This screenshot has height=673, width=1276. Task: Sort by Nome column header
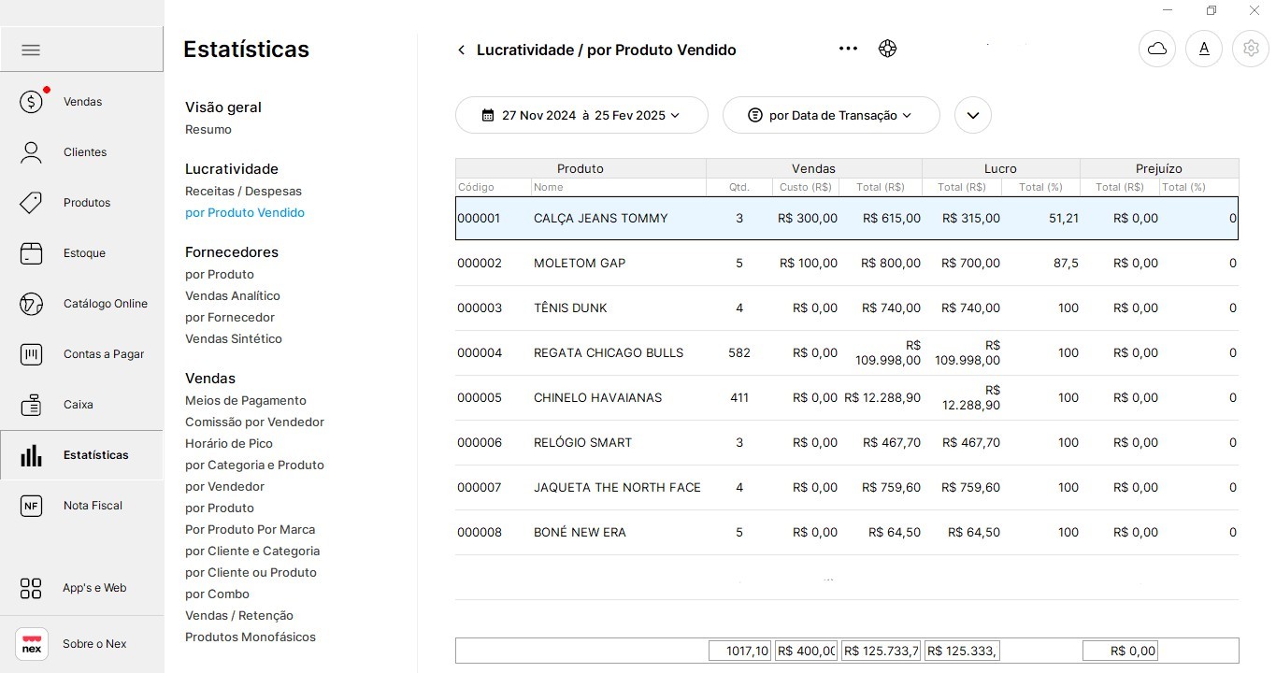click(x=618, y=187)
